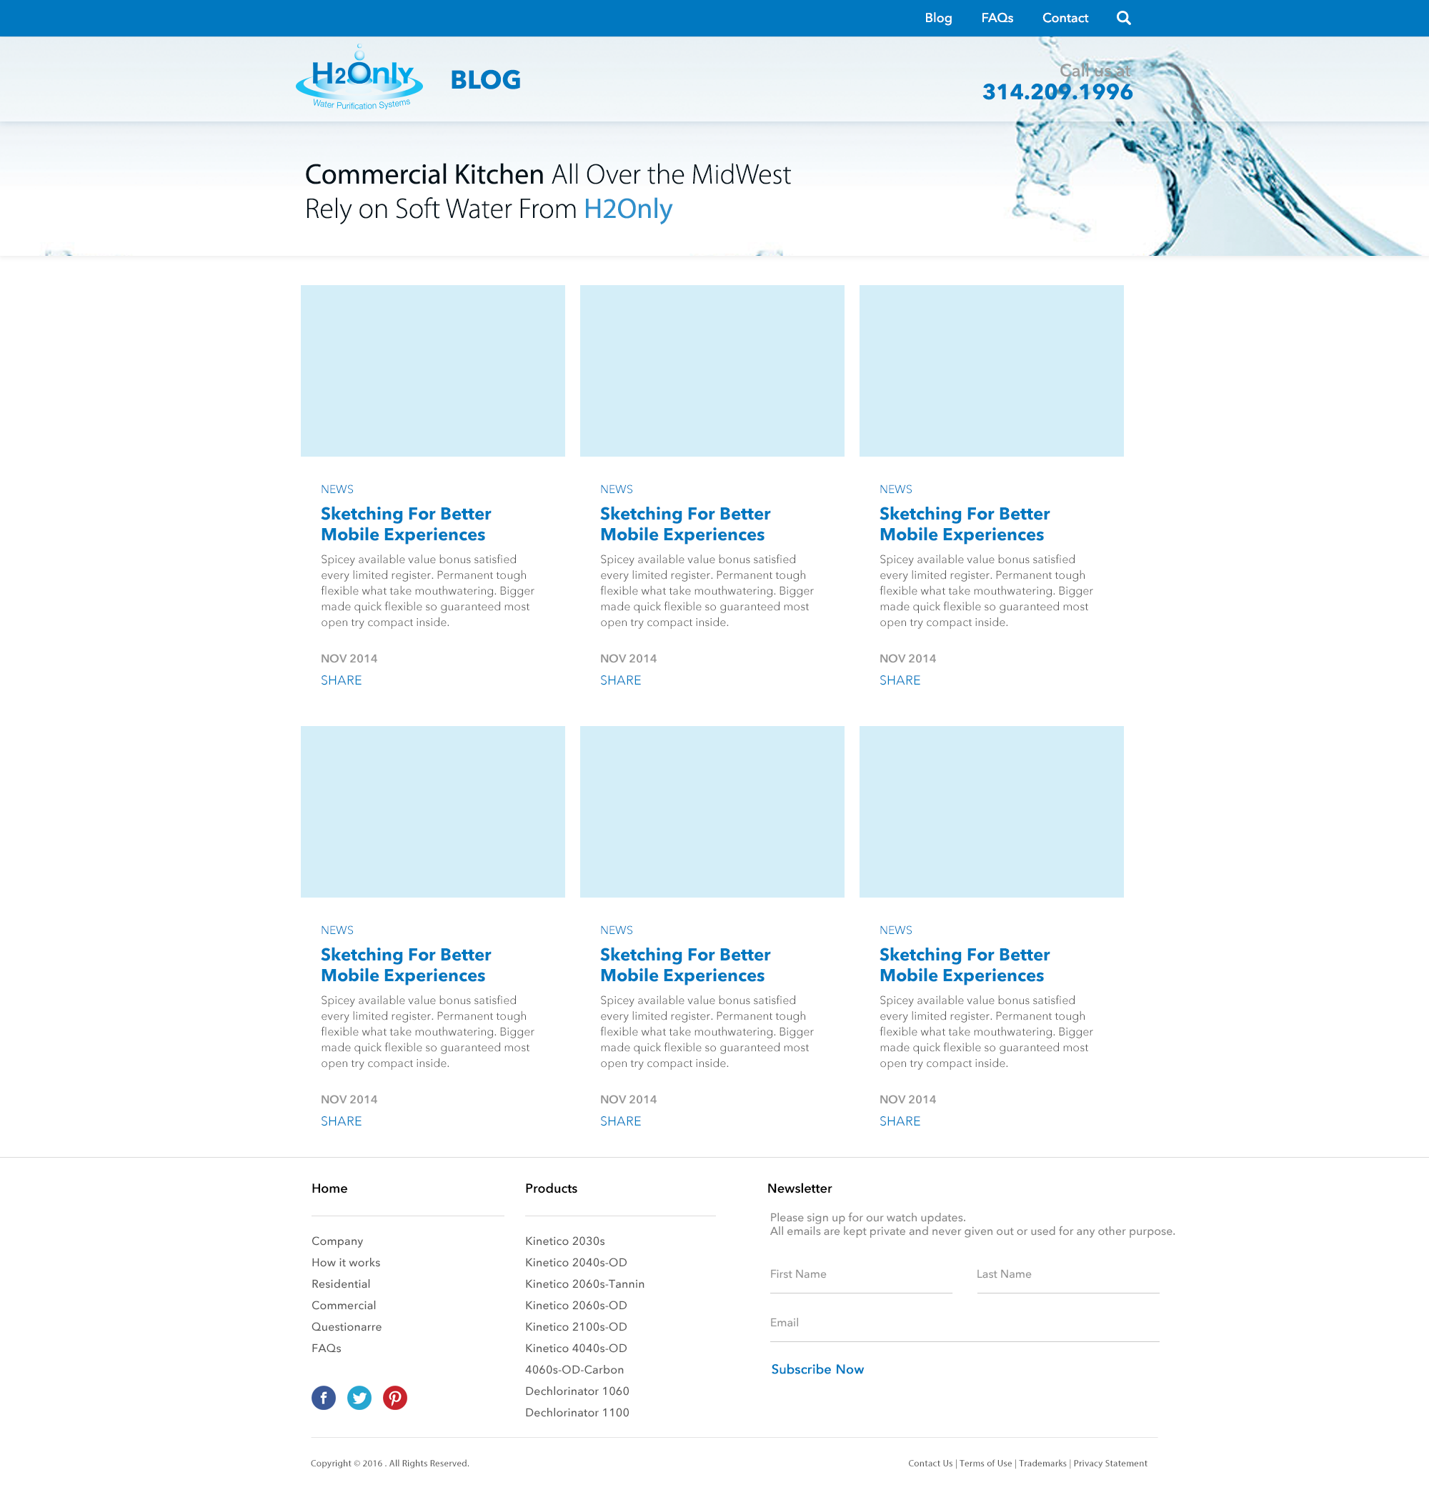Open Kinetico 2060s-Tannin product link
This screenshot has width=1429, height=1495.
coord(585,1284)
